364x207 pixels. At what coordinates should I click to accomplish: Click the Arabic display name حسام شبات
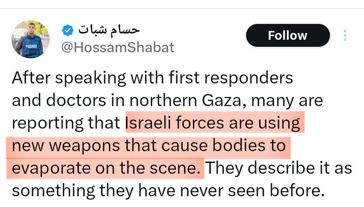108,30
